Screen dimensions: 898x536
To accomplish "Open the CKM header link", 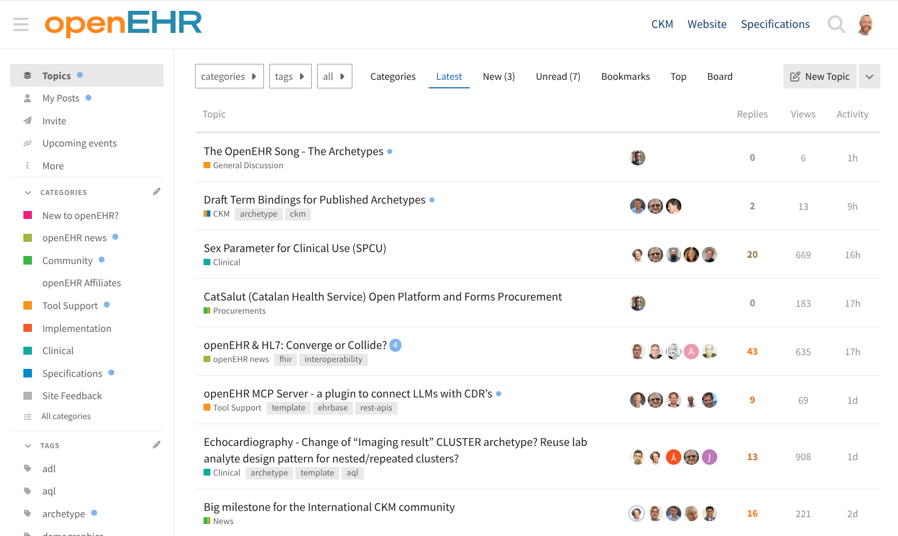I will tap(663, 25).
